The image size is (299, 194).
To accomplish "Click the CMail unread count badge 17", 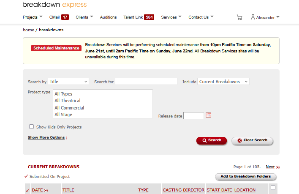I will [x=65, y=17].
